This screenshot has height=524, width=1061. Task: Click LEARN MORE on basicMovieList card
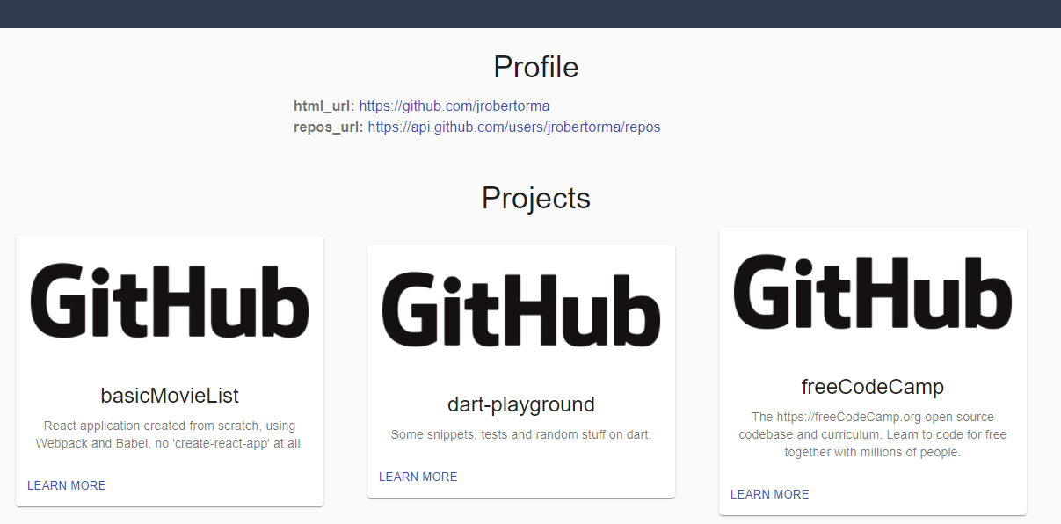click(x=67, y=485)
